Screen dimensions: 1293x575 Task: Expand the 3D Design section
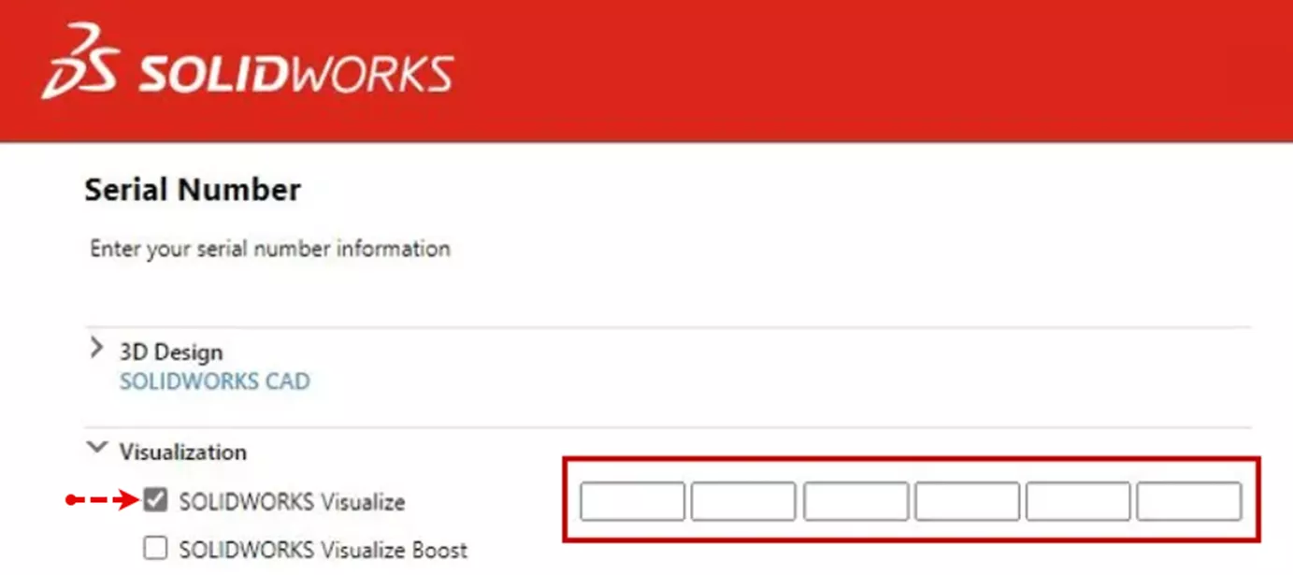(96, 350)
